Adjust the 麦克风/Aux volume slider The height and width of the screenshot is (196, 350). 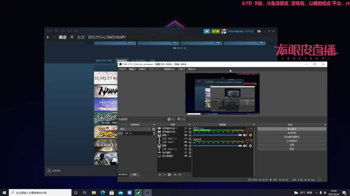click(218, 135)
